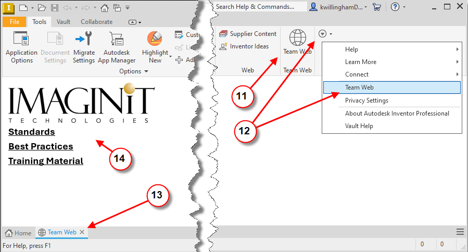Image resolution: width=468 pixels, height=252 pixels.
Task: Follow the Standards link
Action: [32, 132]
